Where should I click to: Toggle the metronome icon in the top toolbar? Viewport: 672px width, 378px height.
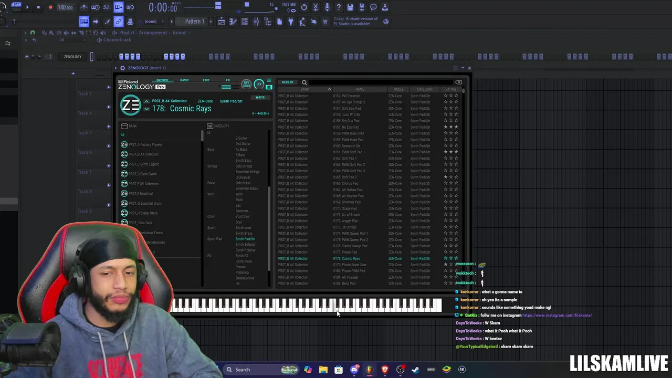tap(84, 7)
